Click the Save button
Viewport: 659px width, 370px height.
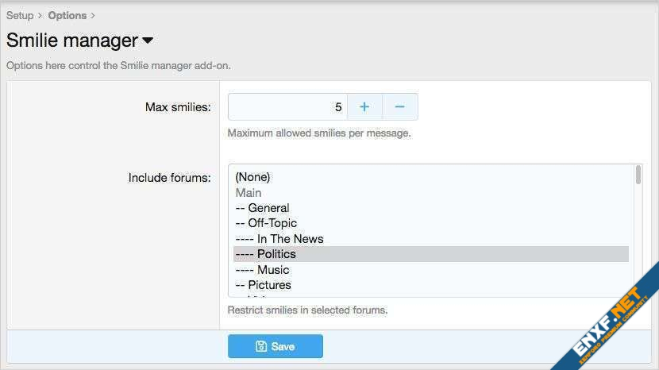275,346
